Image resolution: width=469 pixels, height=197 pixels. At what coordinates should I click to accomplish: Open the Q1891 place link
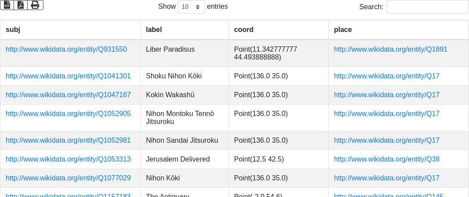pyautogui.click(x=391, y=49)
